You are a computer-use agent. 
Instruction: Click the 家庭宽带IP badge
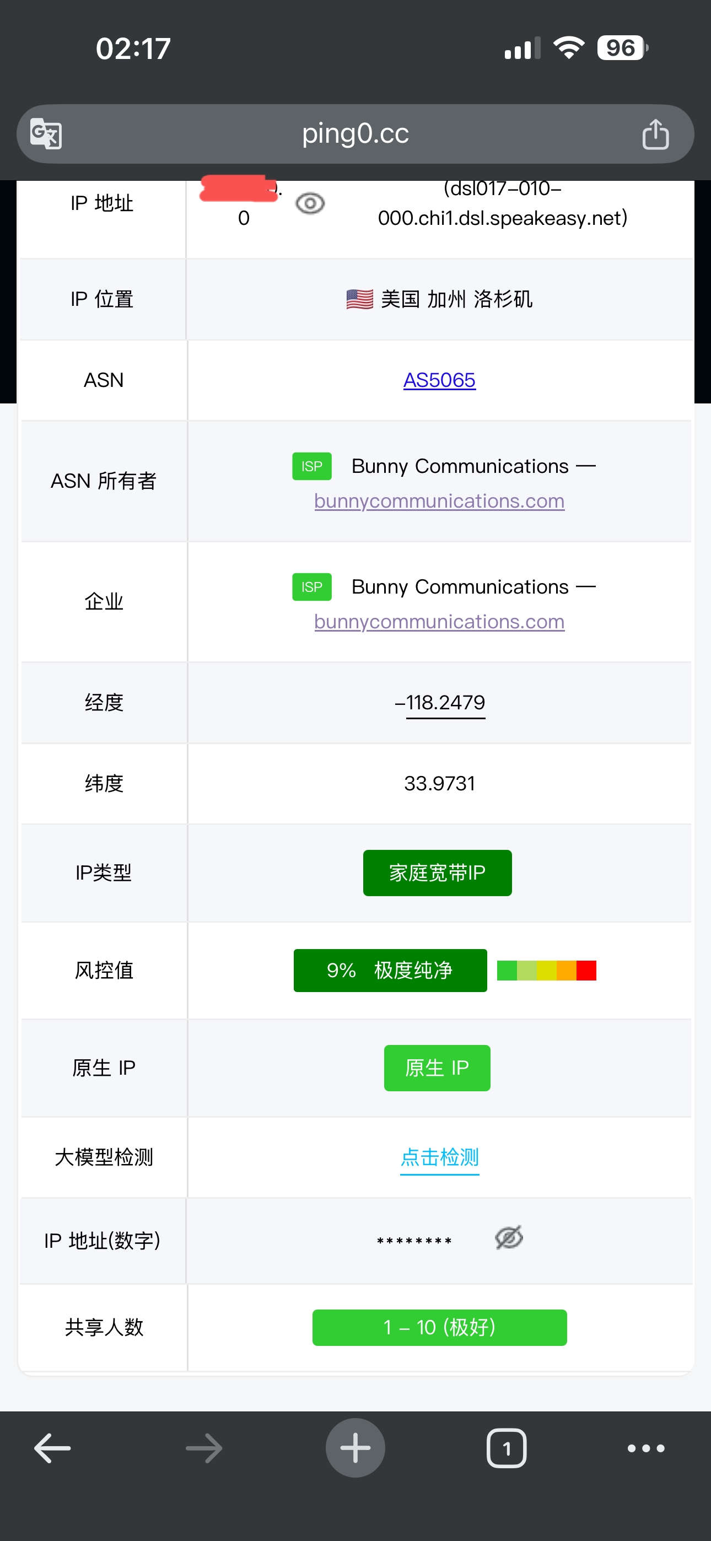(438, 873)
